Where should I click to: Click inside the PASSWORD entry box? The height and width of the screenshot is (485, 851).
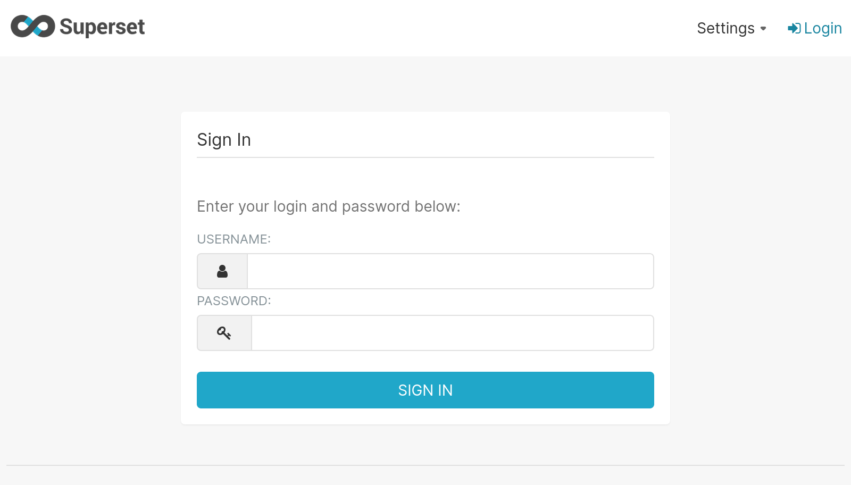coord(453,333)
